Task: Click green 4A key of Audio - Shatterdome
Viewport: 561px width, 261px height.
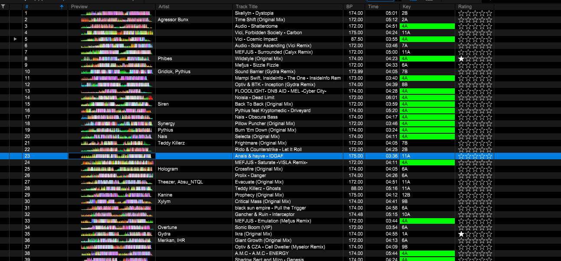Action: (427, 26)
